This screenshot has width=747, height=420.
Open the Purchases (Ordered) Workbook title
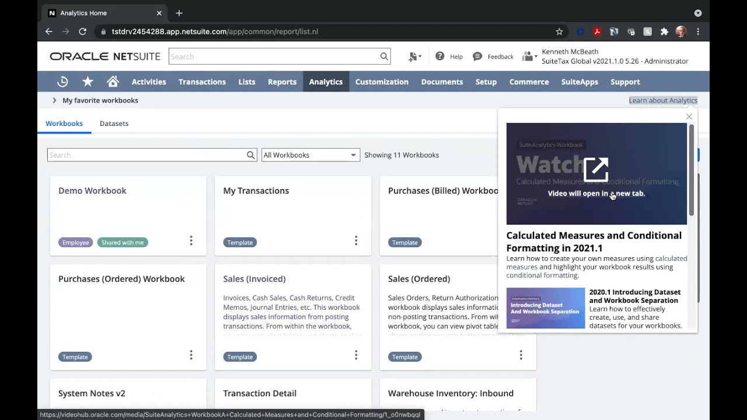121,279
